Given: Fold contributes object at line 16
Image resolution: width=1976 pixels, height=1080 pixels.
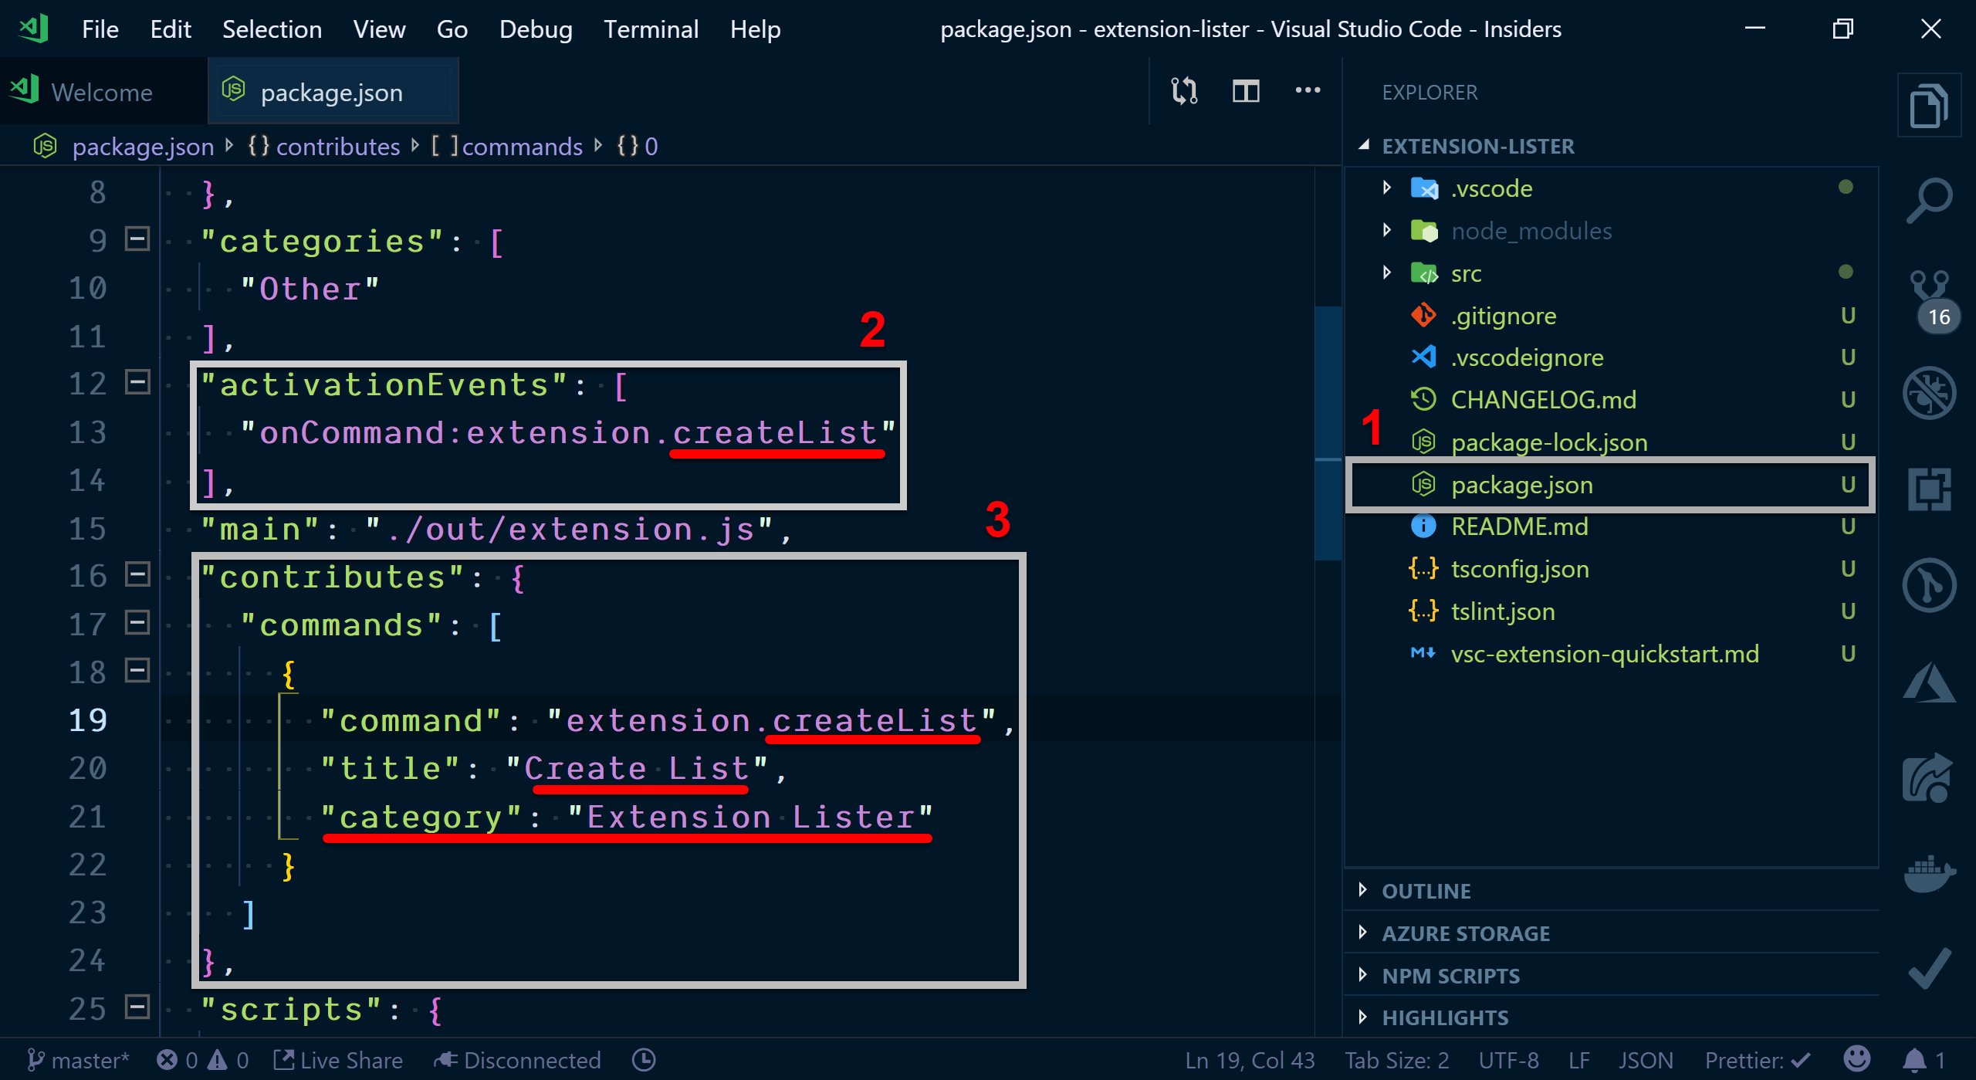Looking at the screenshot, I should click(137, 574).
